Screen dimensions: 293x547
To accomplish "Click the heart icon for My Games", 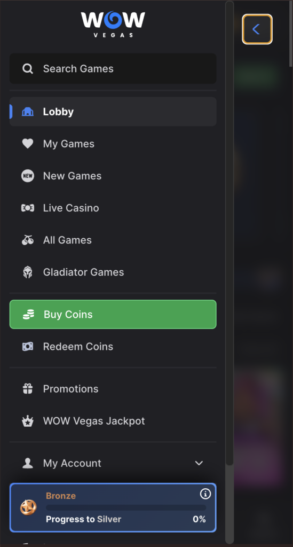I will (x=28, y=144).
